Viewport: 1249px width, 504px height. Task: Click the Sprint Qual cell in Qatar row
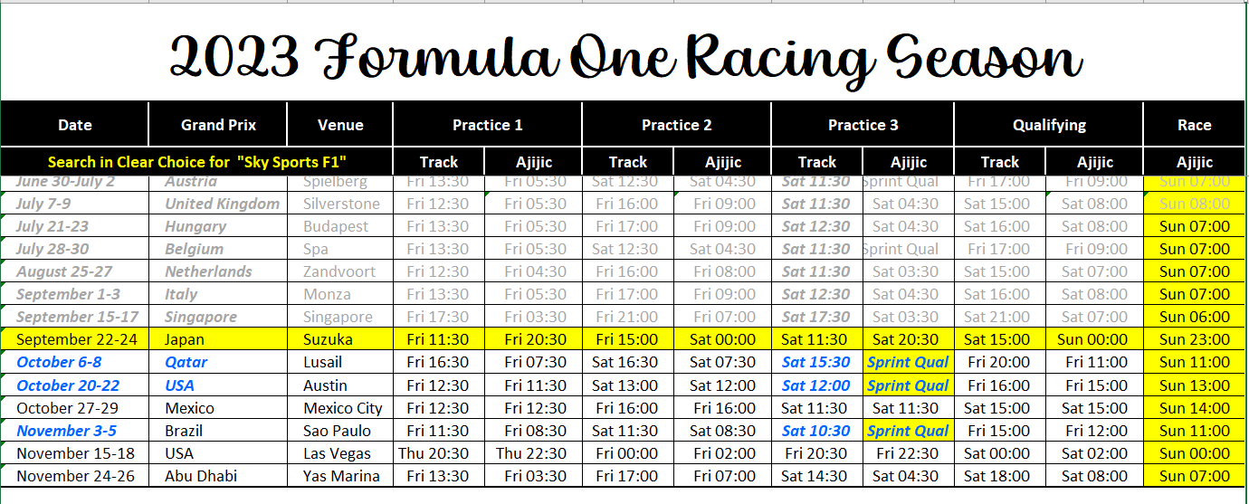point(908,362)
